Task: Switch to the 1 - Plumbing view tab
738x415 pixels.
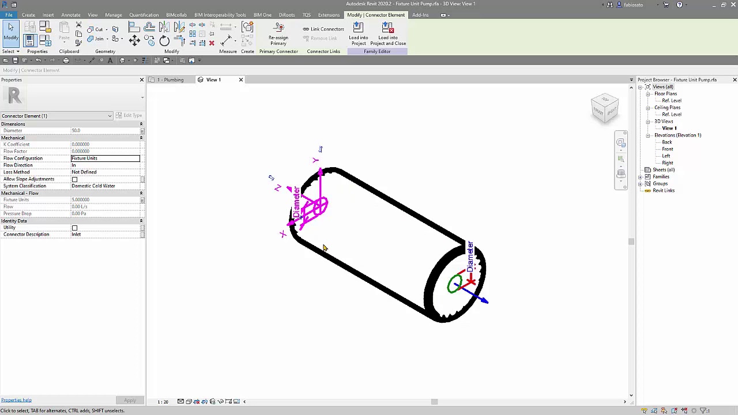Action: [170, 80]
